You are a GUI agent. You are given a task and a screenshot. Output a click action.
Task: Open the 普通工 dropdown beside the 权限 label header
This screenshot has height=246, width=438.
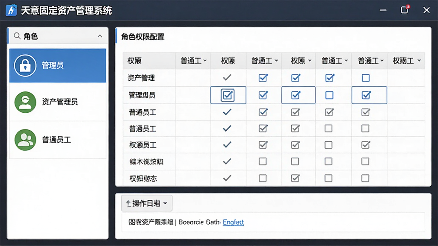click(x=193, y=61)
